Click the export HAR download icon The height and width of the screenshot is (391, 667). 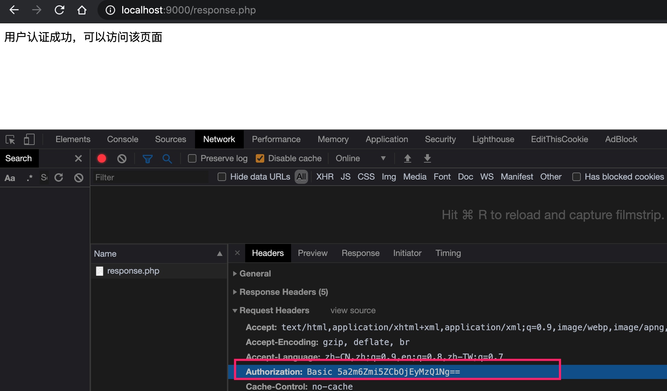(x=427, y=158)
